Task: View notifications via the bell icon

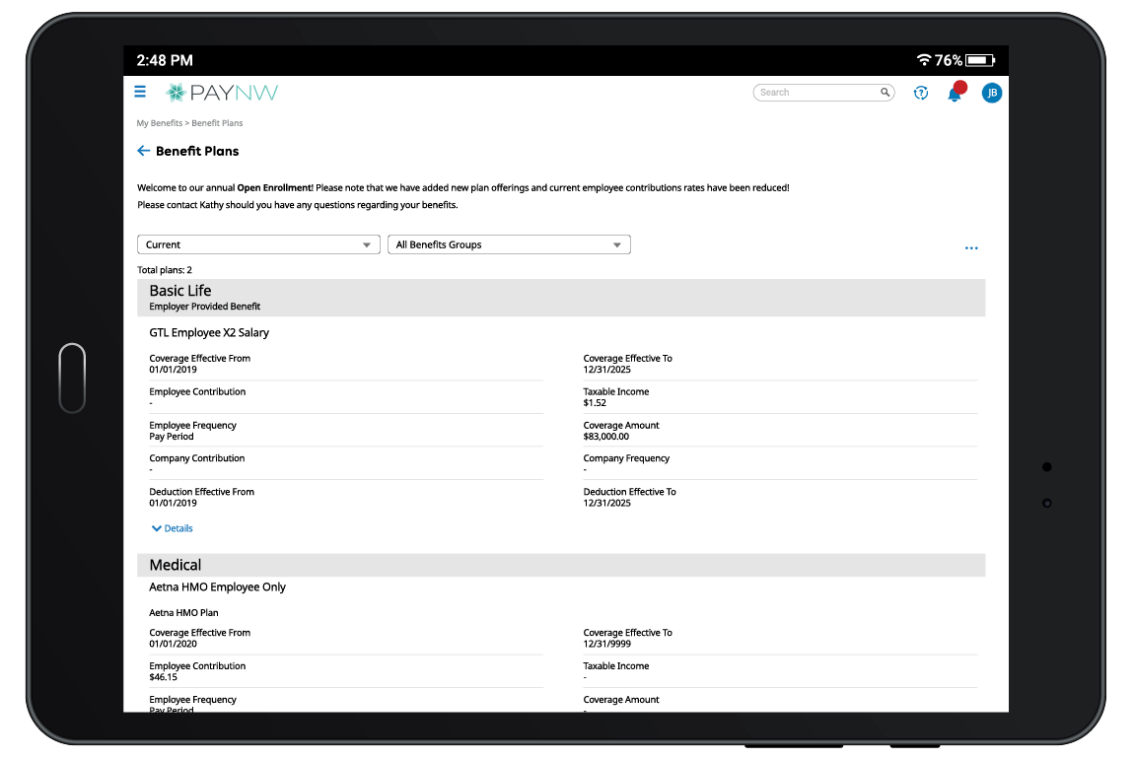Action: coord(955,93)
